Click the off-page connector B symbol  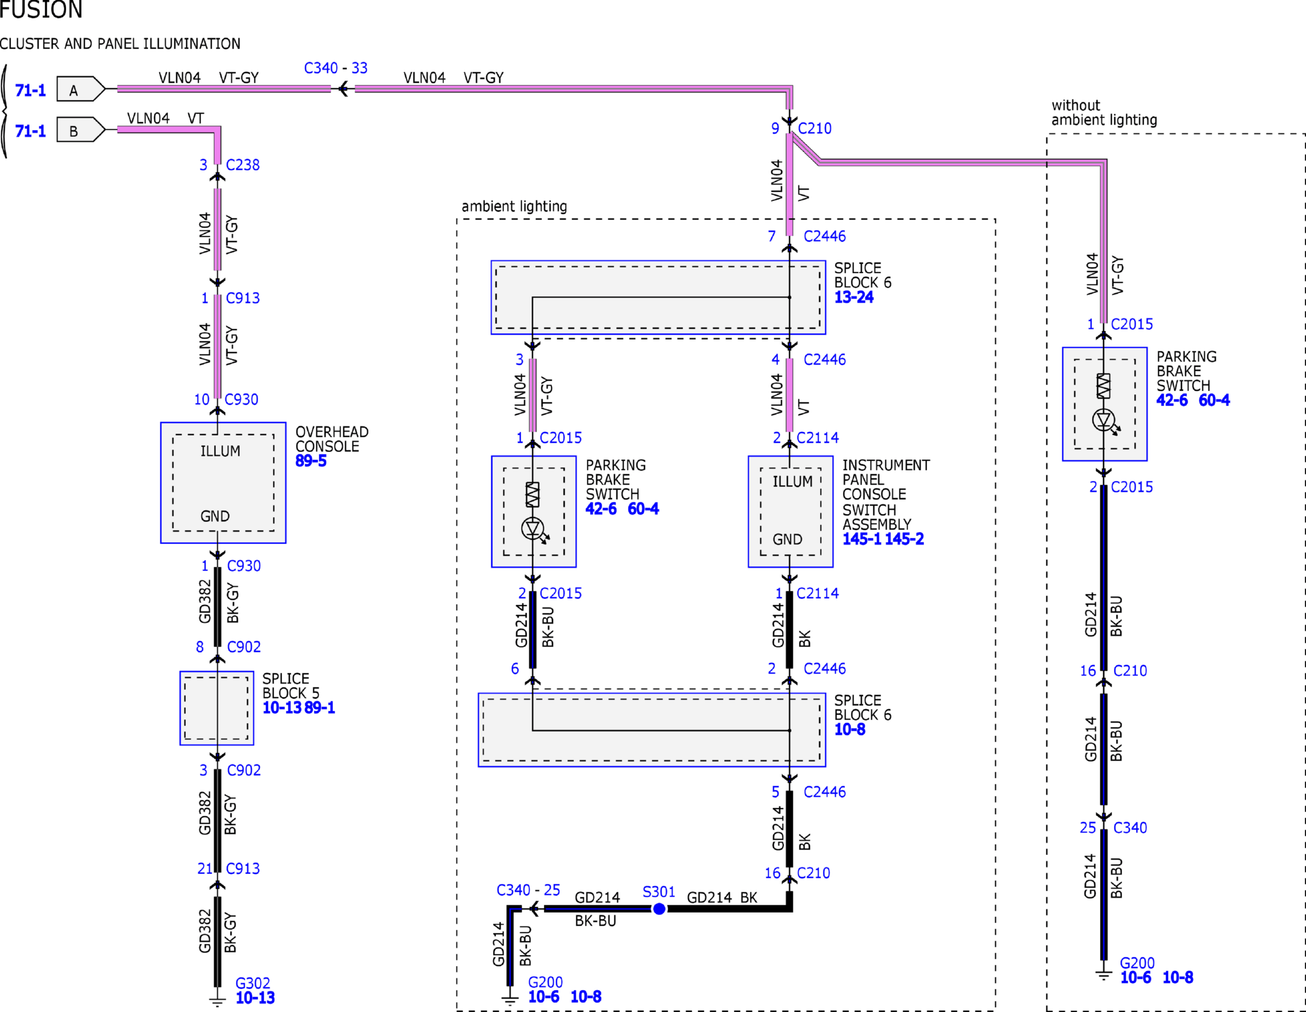[80, 130]
